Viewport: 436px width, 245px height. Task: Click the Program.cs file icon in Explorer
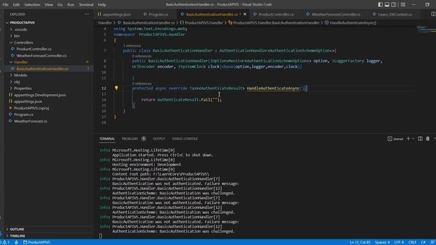point(10,114)
